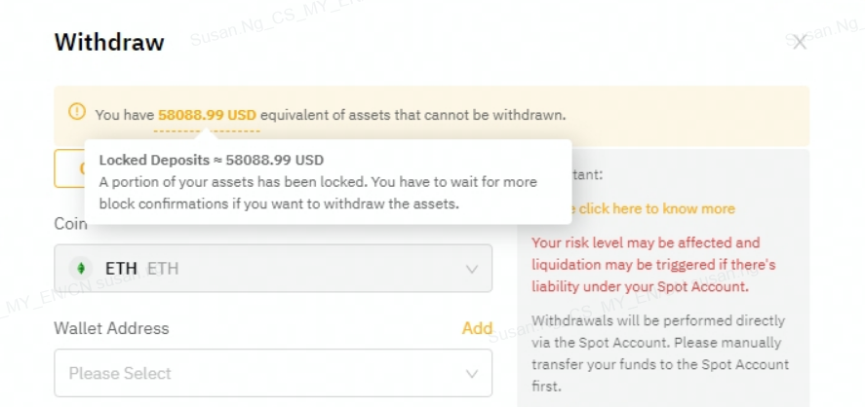Open the 'click here to know more' link
865x407 pixels.
pos(653,208)
